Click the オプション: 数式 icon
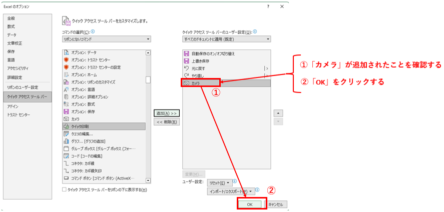This screenshot has width=444, height=212. 66,104
